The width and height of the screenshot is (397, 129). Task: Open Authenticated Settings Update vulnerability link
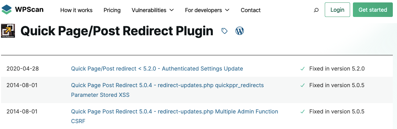tap(157, 68)
